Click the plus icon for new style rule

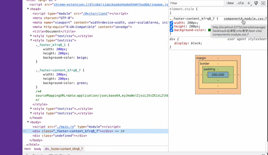(x=249, y=3)
